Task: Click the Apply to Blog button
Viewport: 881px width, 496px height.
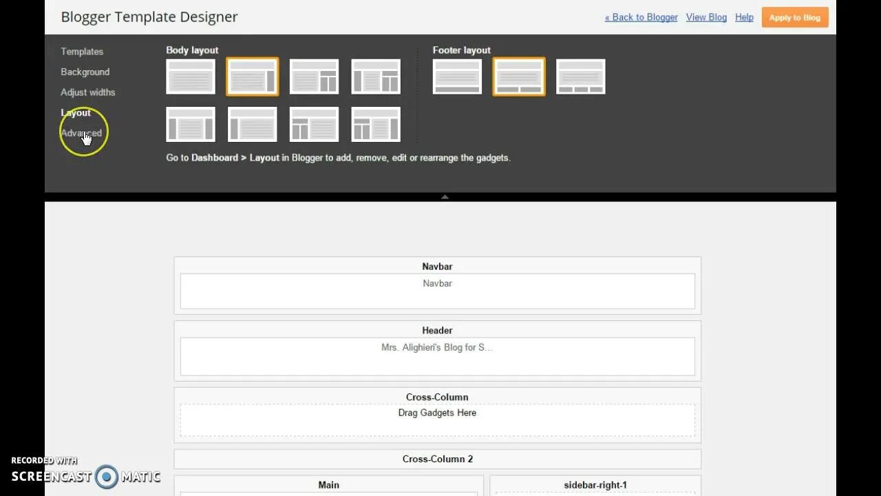Action: coord(795,17)
